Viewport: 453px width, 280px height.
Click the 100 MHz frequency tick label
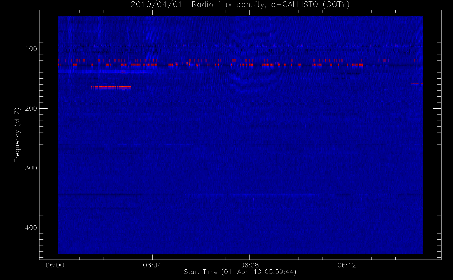pyautogui.click(x=31, y=49)
